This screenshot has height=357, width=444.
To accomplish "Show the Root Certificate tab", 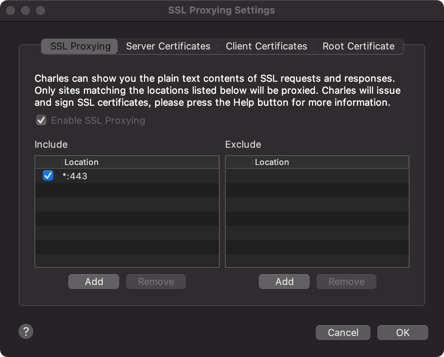I will [x=358, y=46].
